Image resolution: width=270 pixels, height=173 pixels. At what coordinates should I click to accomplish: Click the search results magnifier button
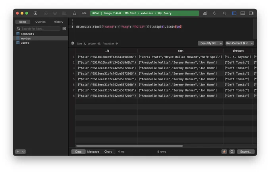[232, 152]
